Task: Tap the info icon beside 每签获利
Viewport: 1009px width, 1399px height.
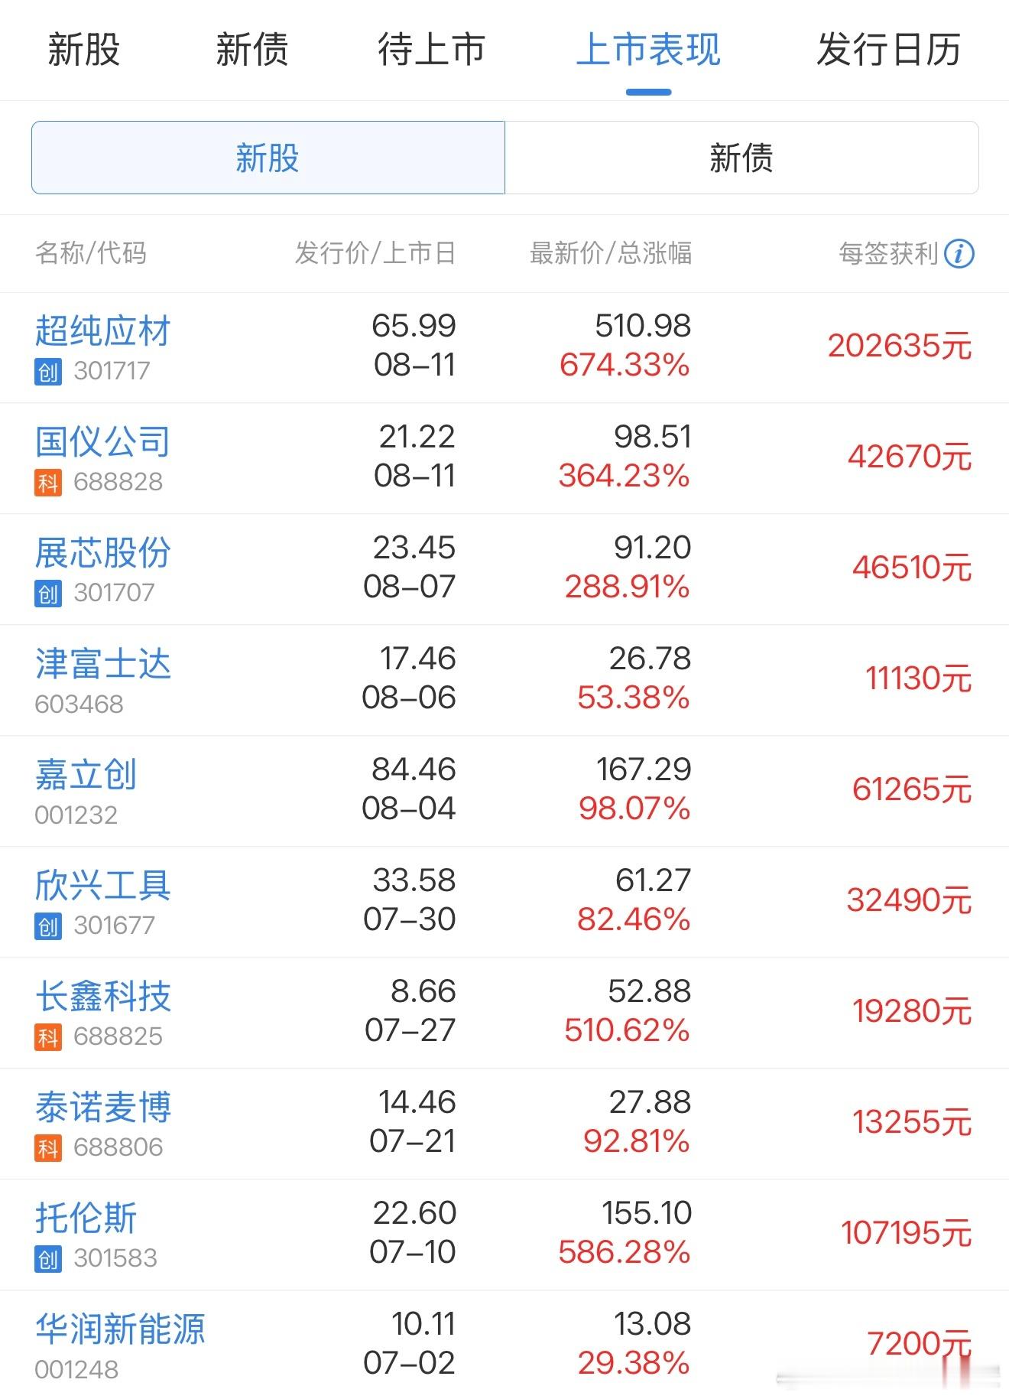Action: (x=959, y=253)
